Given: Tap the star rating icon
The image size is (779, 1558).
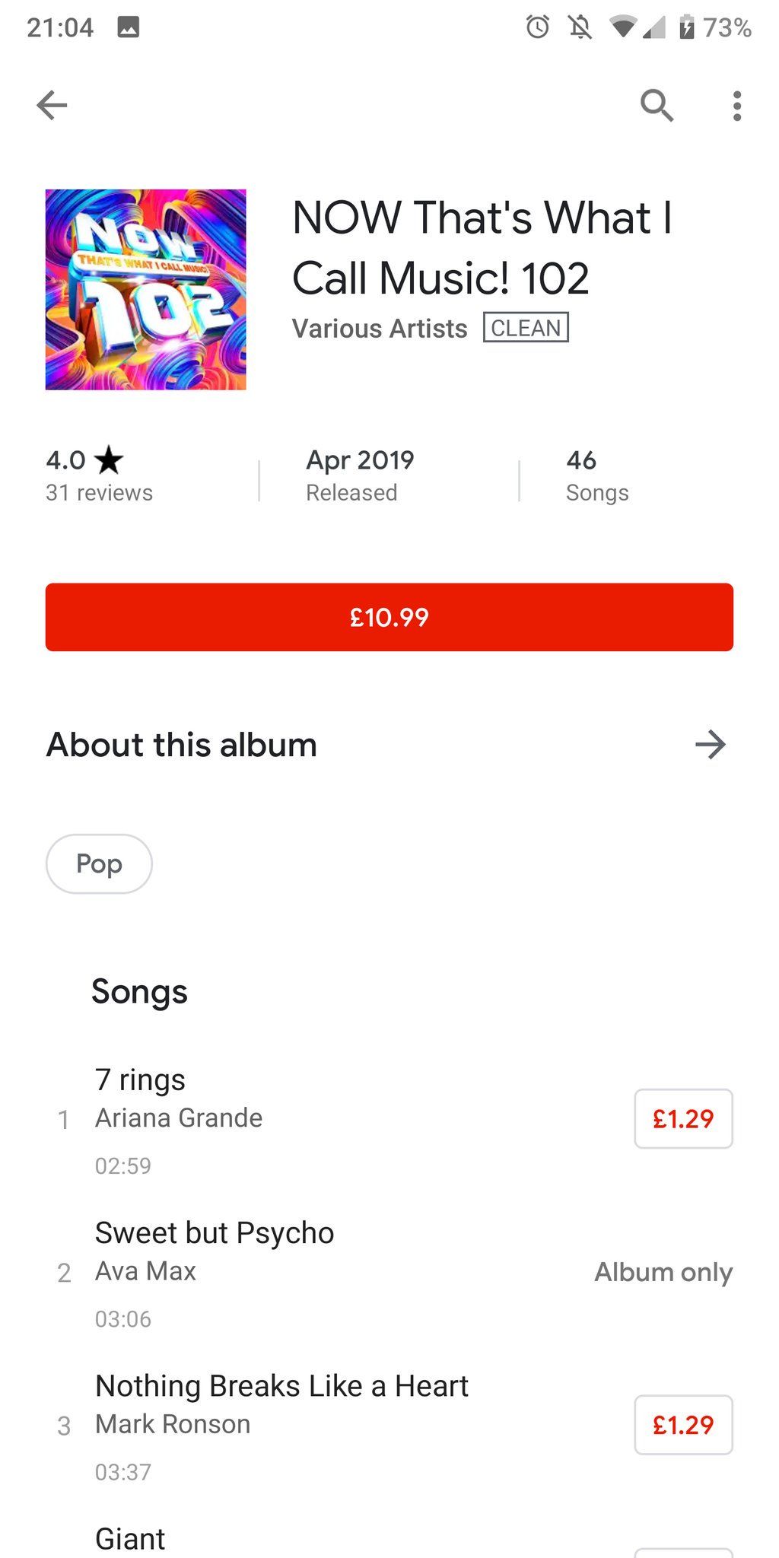Looking at the screenshot, I should [x=110, y=459].
